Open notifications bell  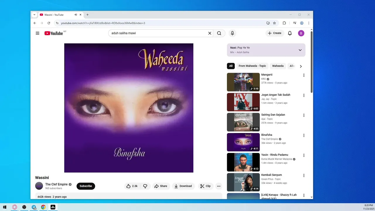[x=290, y=33]
